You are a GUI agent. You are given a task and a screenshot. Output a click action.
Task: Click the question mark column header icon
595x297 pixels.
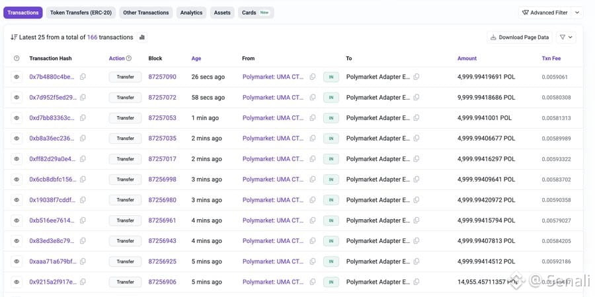pyautogui.click(x=17, y=58)
